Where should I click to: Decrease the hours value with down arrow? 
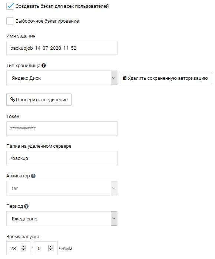coord(23,250)
